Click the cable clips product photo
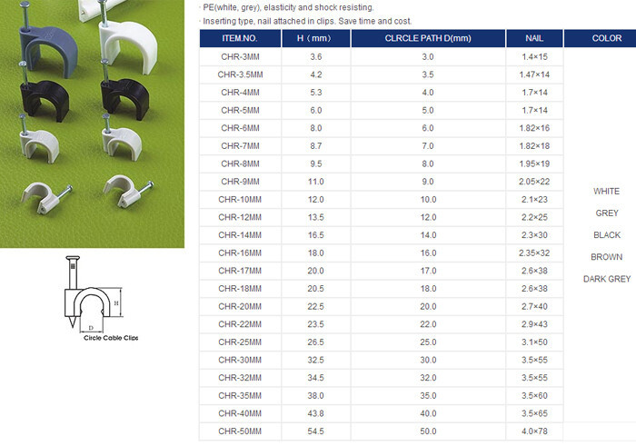The height and width of the screenshot is (446, 636). tap(93, 123)
